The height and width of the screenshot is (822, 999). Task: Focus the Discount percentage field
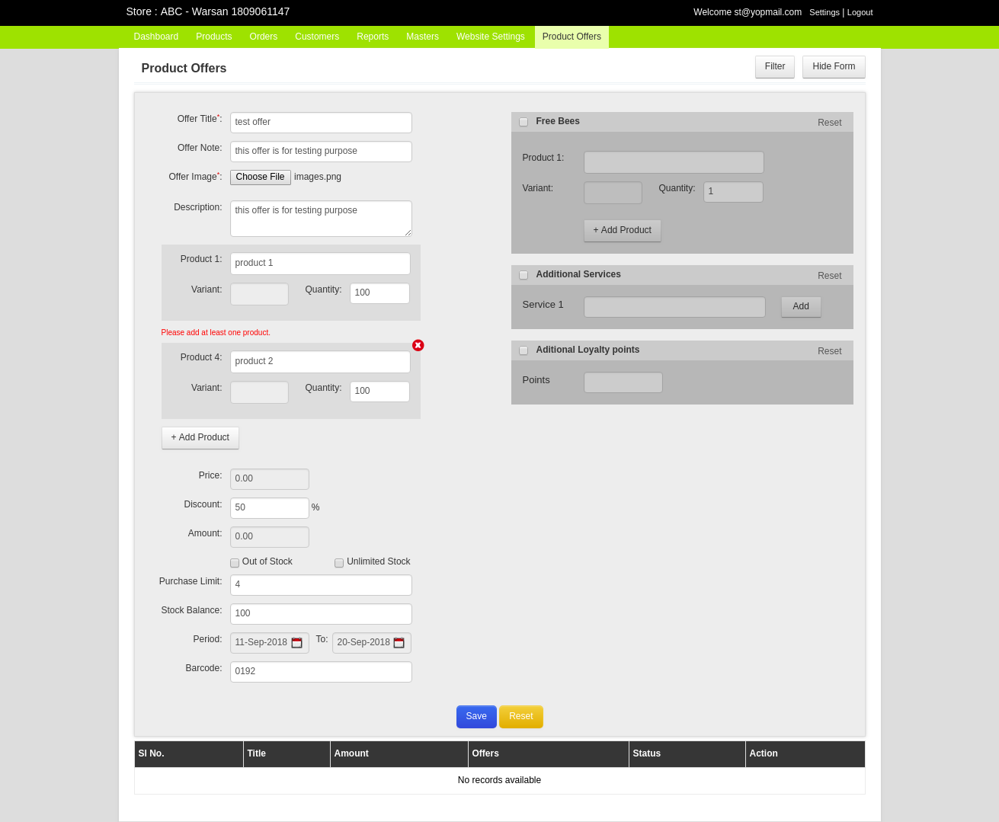[x=270, y=508]
